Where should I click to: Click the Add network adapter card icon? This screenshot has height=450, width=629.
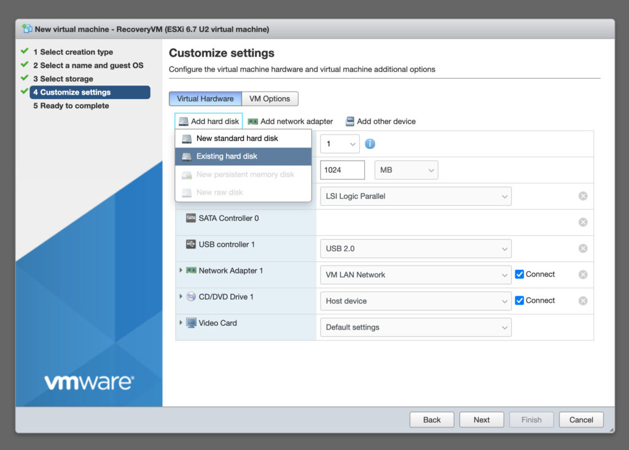[x=252, y=121]
